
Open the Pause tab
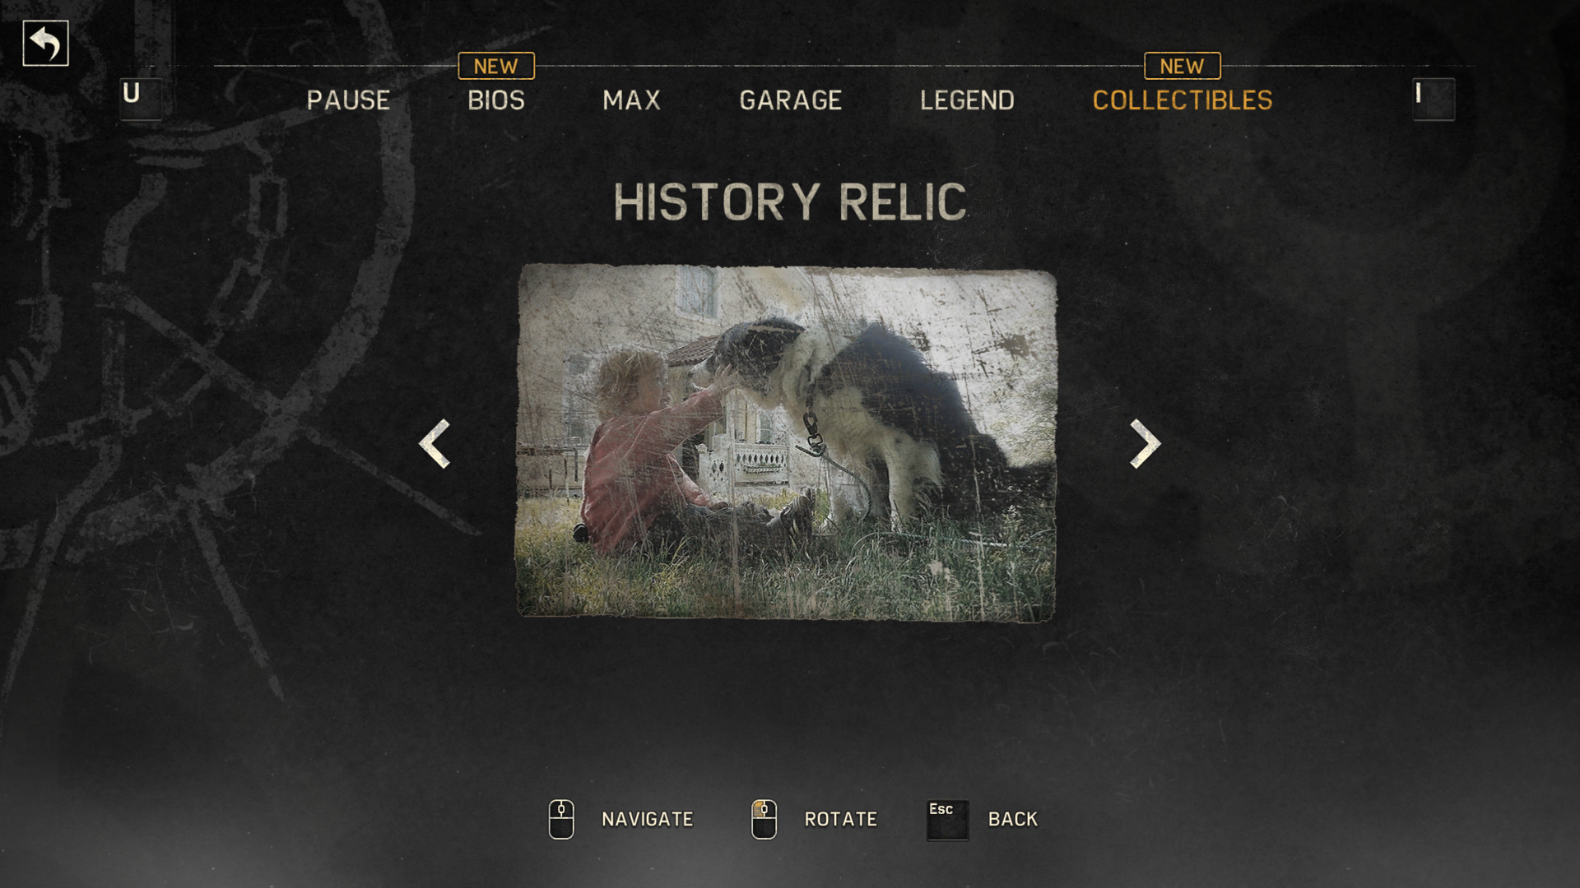click(x=348, y=100)
